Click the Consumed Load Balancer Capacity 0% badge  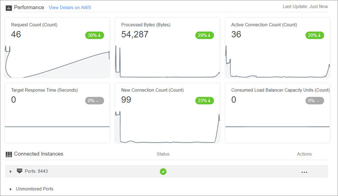(315, 101)
